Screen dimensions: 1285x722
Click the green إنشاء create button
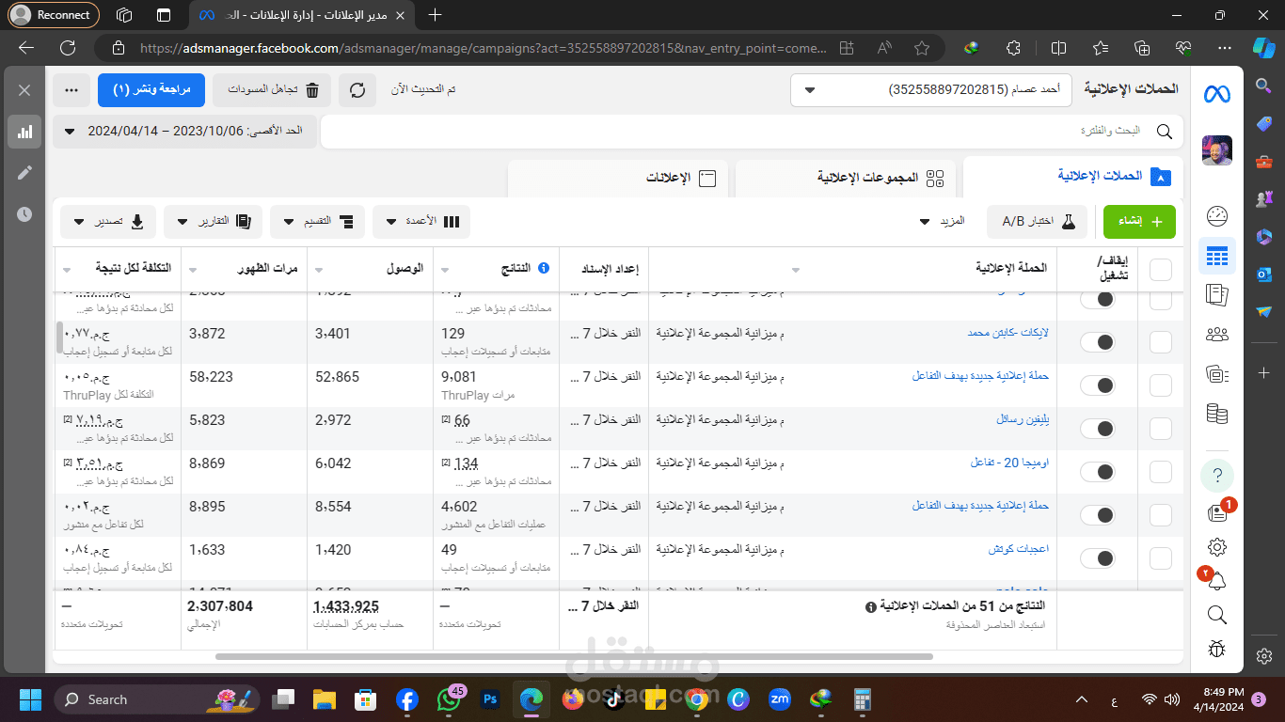(1139, 222)
